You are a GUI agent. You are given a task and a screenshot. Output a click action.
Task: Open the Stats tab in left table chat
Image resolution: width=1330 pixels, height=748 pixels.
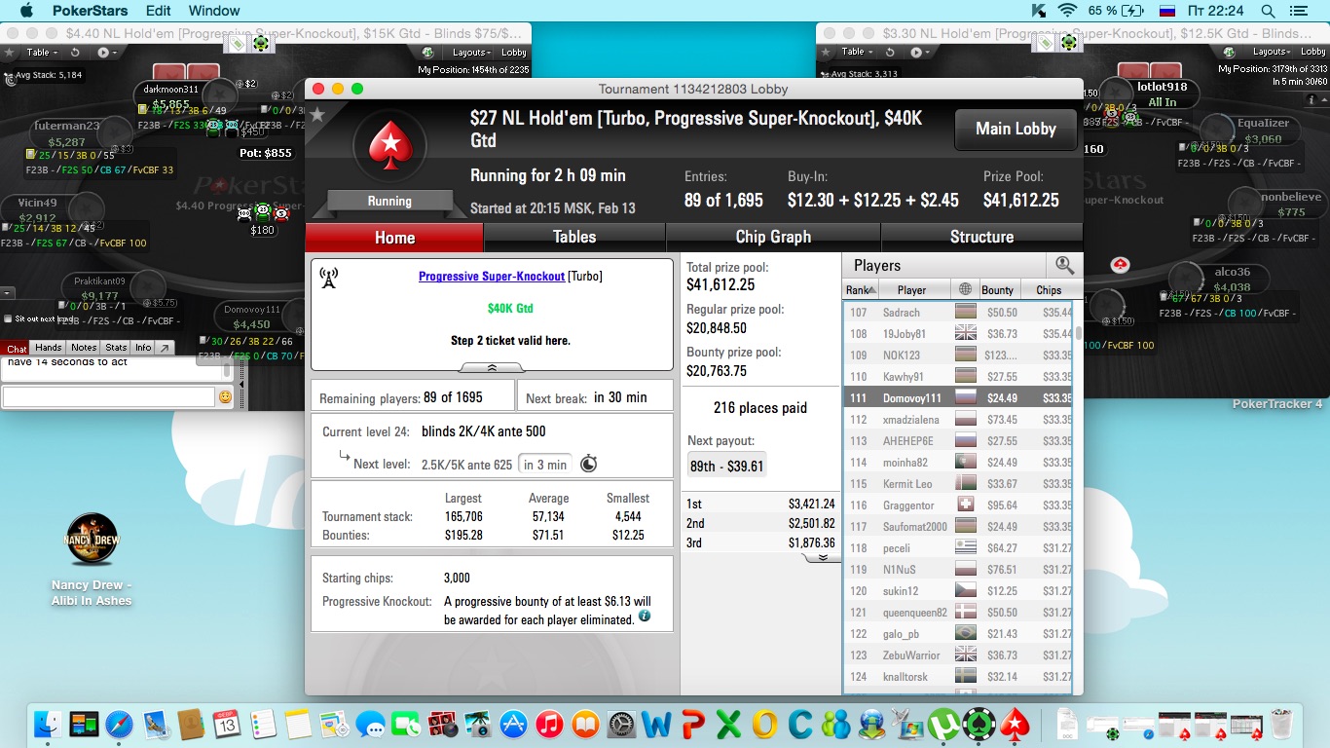[x=116, y=348]
